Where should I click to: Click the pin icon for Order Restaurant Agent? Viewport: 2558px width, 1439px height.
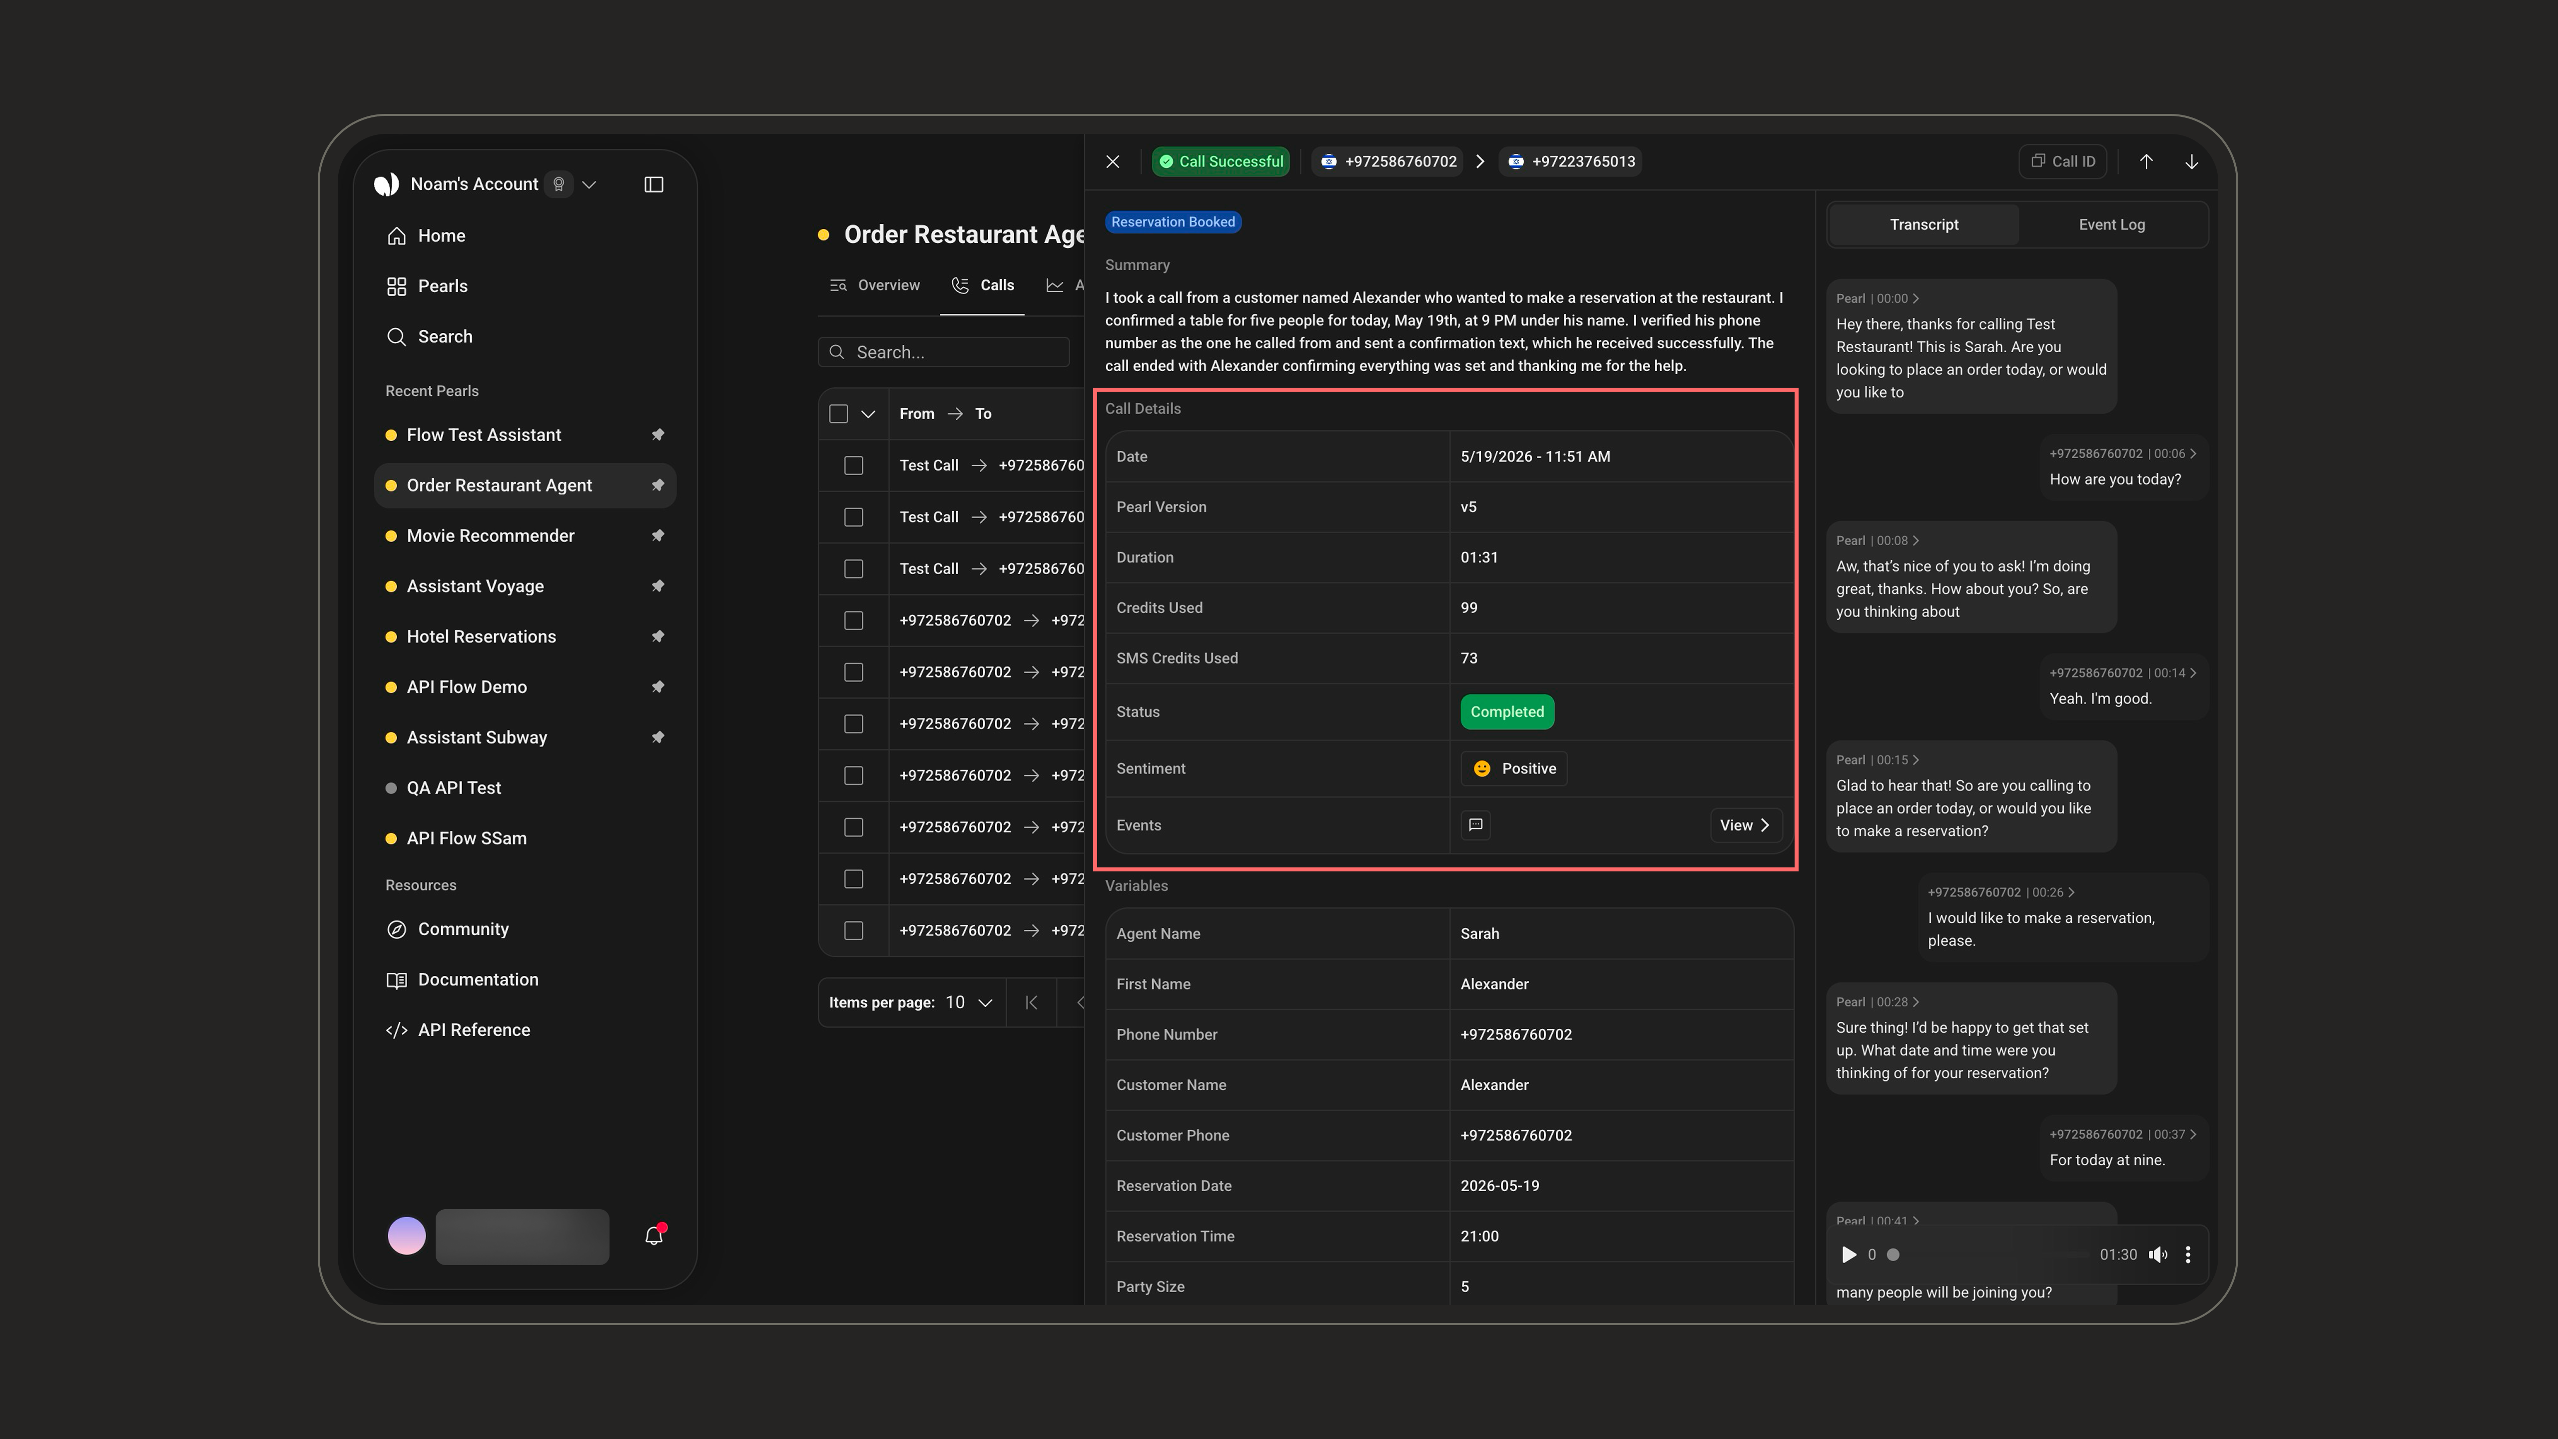(657, 486)
